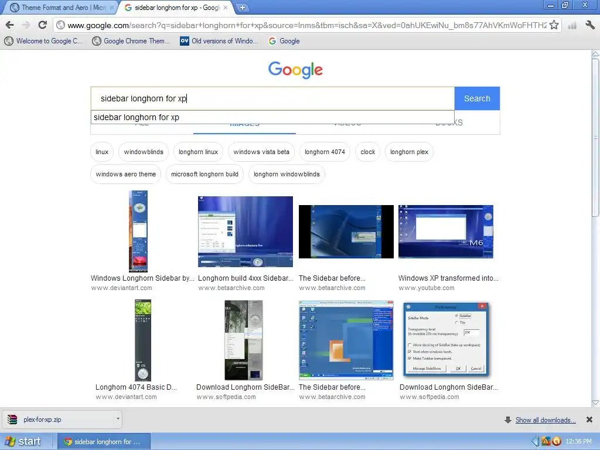Viewport: 600px width, 450px height.
Task: Click the orange system tray icon
Action: (557, 441)
